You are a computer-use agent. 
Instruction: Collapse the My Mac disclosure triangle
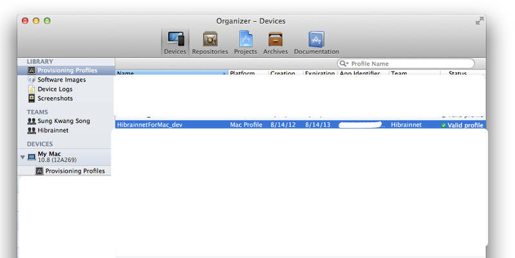click(23, 157)
